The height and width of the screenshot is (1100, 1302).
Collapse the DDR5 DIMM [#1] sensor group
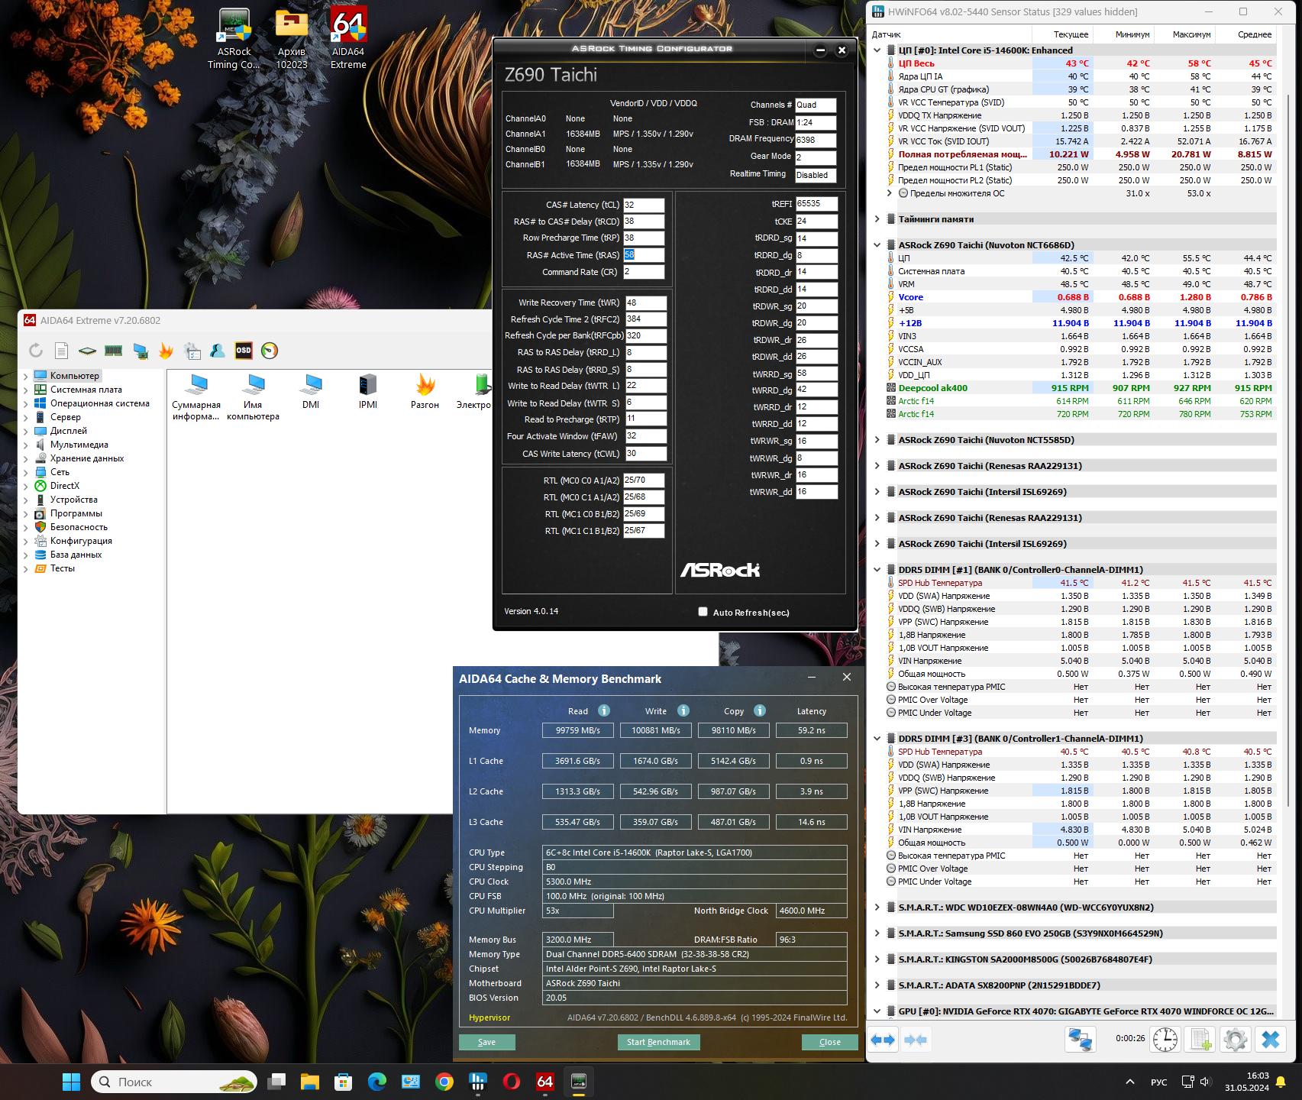(877, 570)
